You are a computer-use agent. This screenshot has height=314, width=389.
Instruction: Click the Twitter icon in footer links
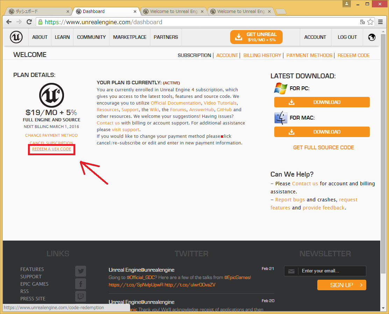[x=80, y=271]
